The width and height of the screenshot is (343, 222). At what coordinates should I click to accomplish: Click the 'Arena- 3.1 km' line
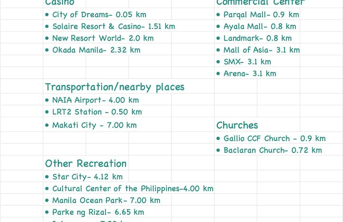pos(250,74)
